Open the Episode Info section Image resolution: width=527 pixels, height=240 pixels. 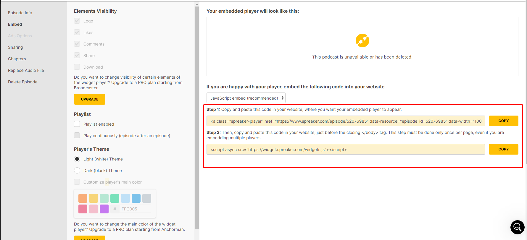[x=20, y=13]
